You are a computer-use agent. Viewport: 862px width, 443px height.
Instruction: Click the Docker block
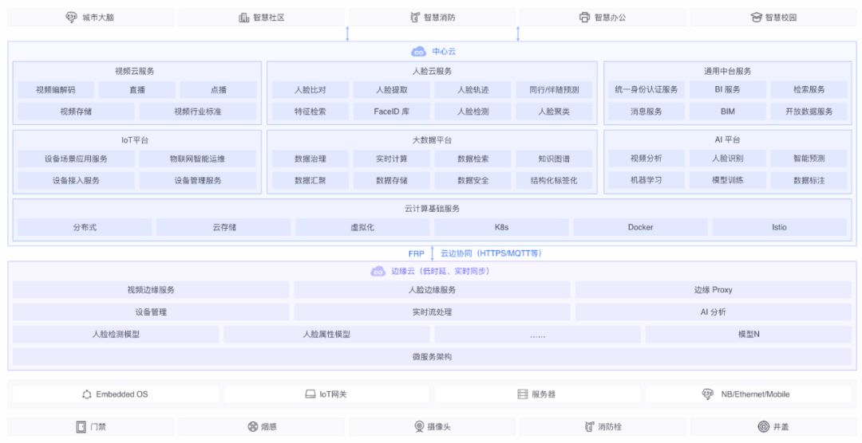pos(640,227)
